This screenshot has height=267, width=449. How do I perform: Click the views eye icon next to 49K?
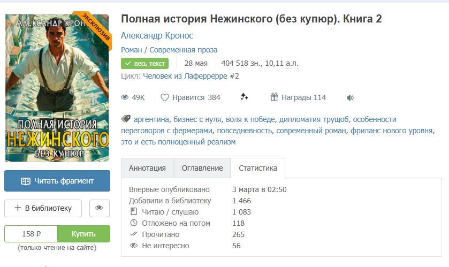[125, 97]
